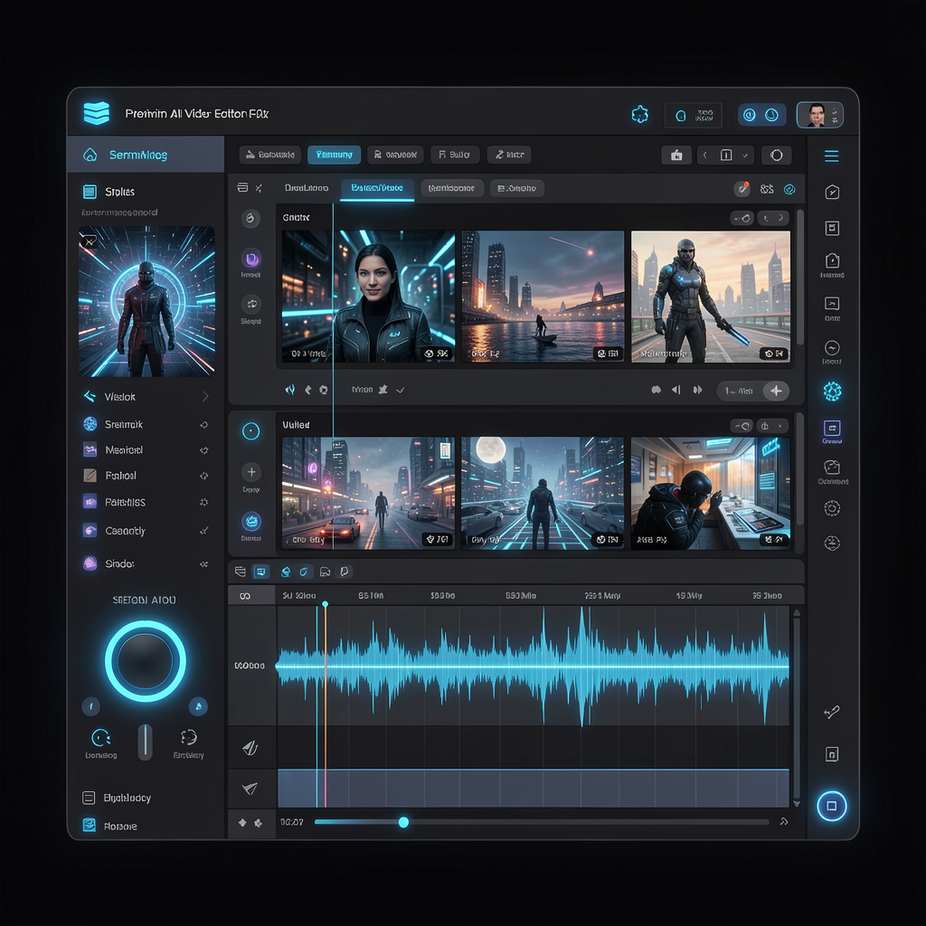
Task: Click the masked figure preview thumbnail
Action: click(x=146, y=301)
